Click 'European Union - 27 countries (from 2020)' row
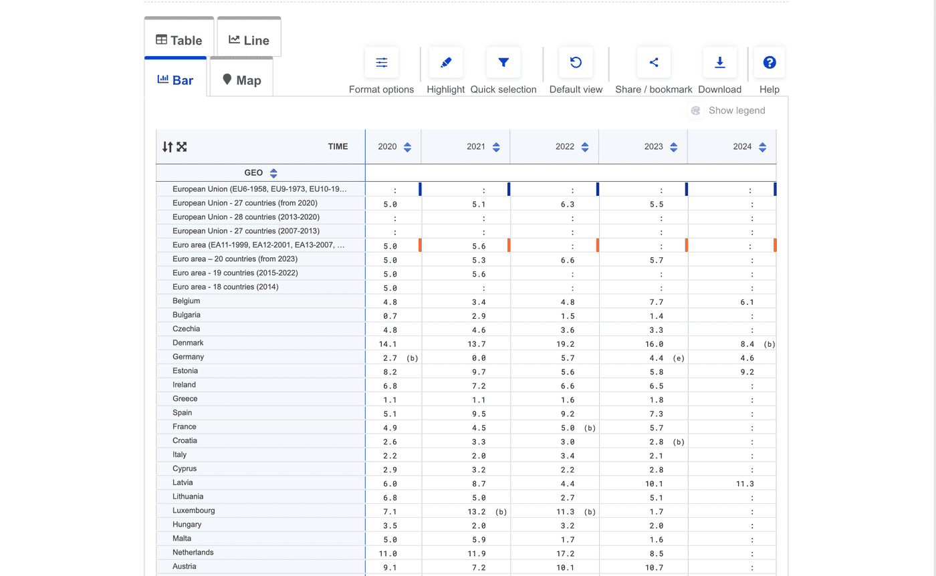 point(245,203)
